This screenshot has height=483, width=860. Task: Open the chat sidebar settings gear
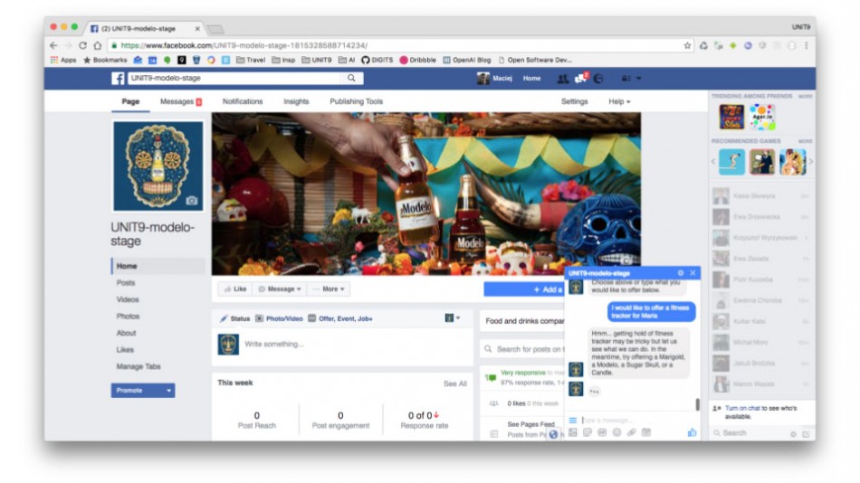793,433
